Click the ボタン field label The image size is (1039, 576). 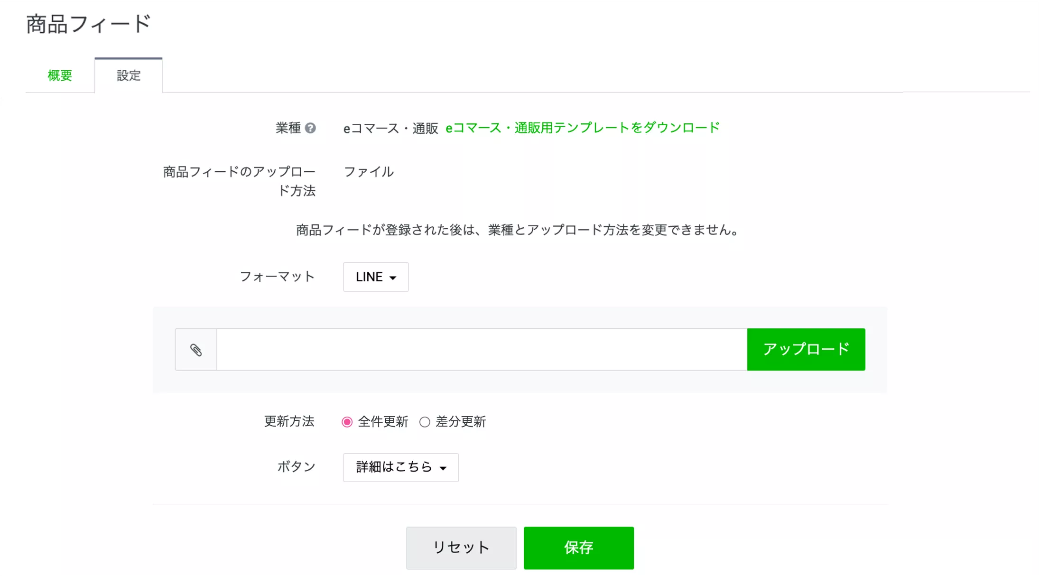pyautogui.click(x=296, y=467)
